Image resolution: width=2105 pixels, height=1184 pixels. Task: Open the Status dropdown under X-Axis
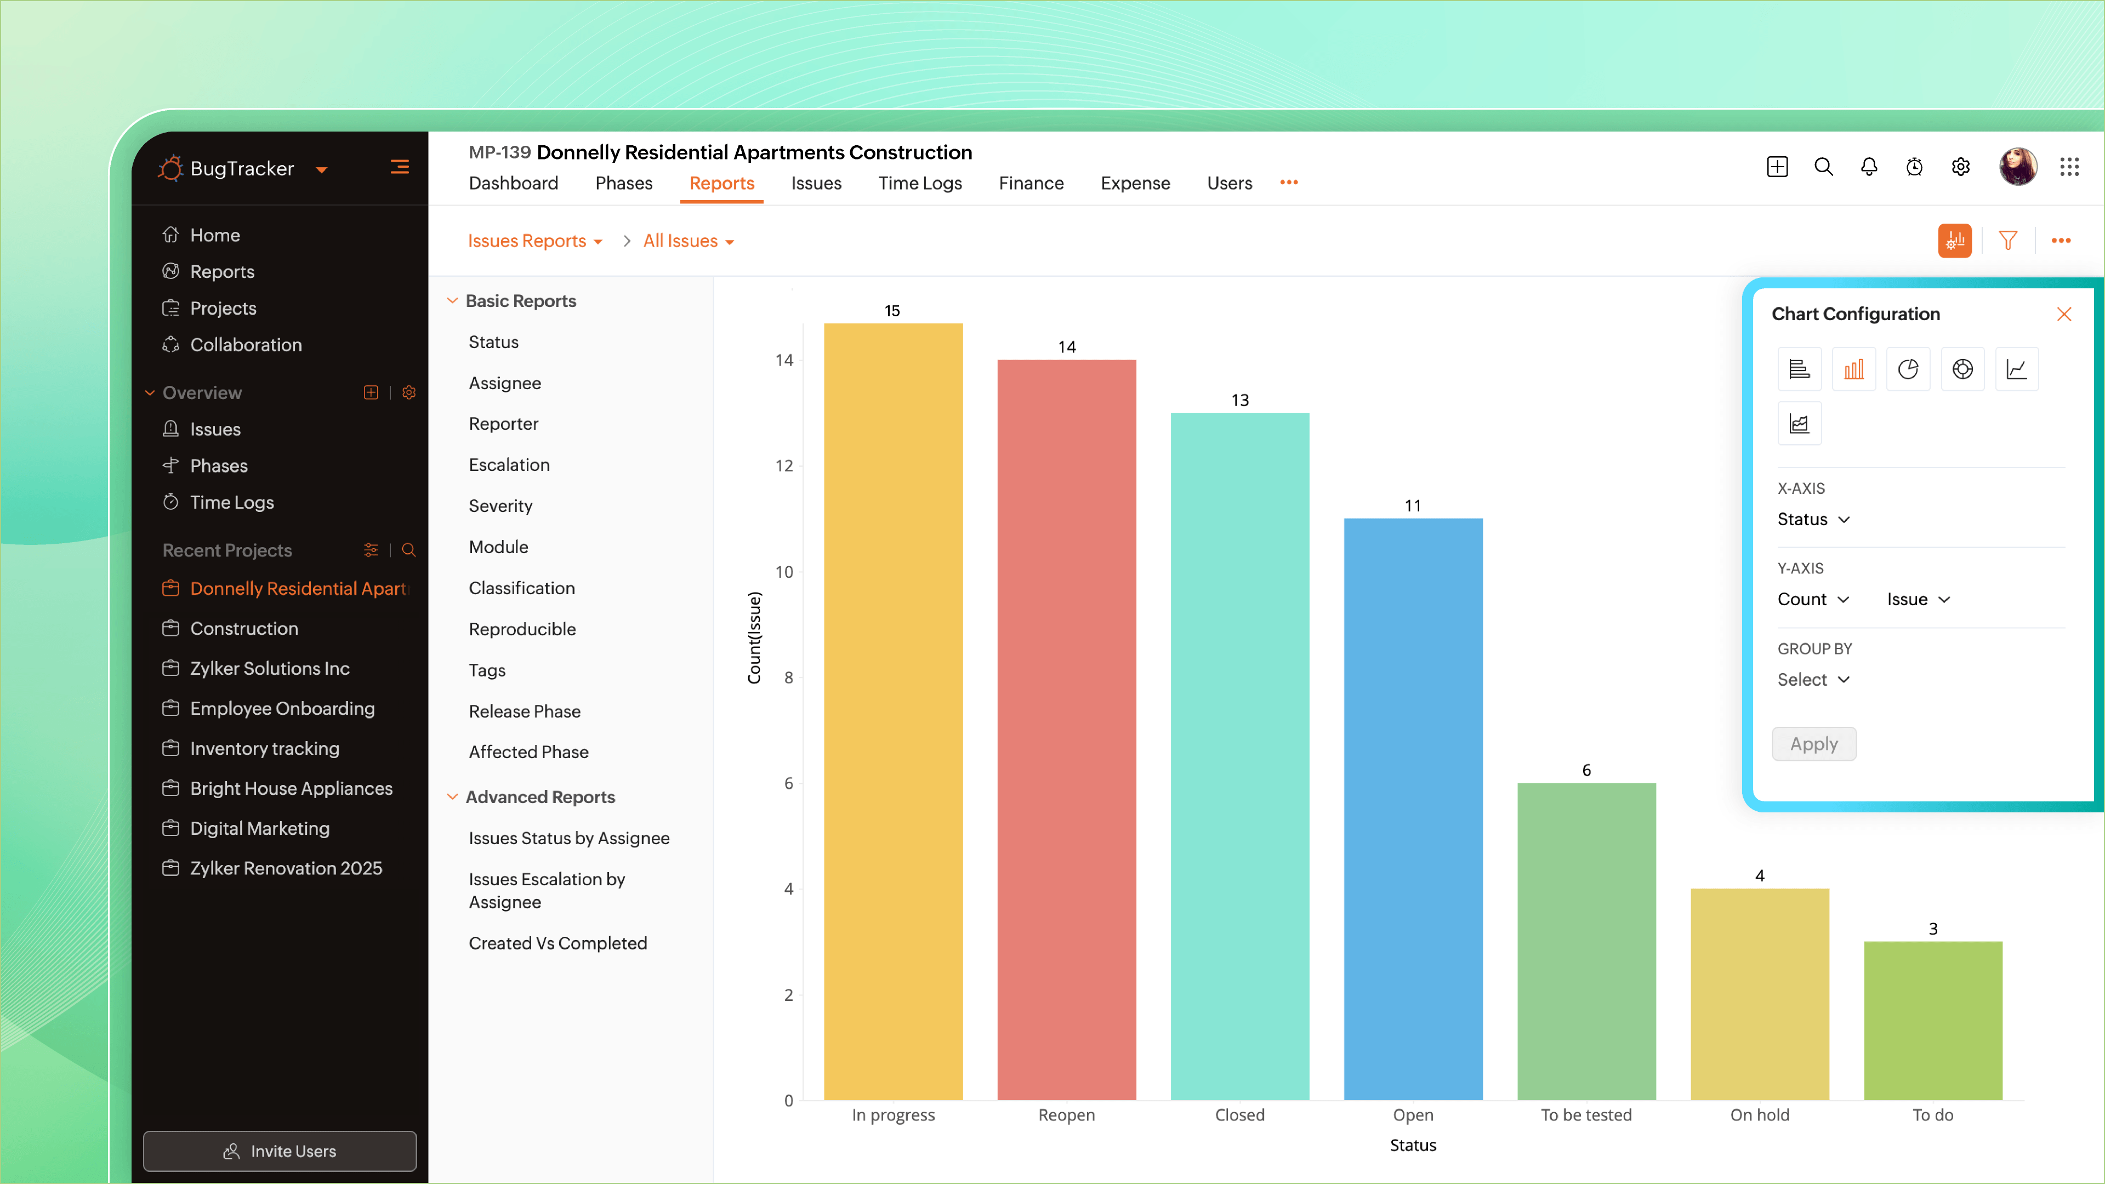1813,519
